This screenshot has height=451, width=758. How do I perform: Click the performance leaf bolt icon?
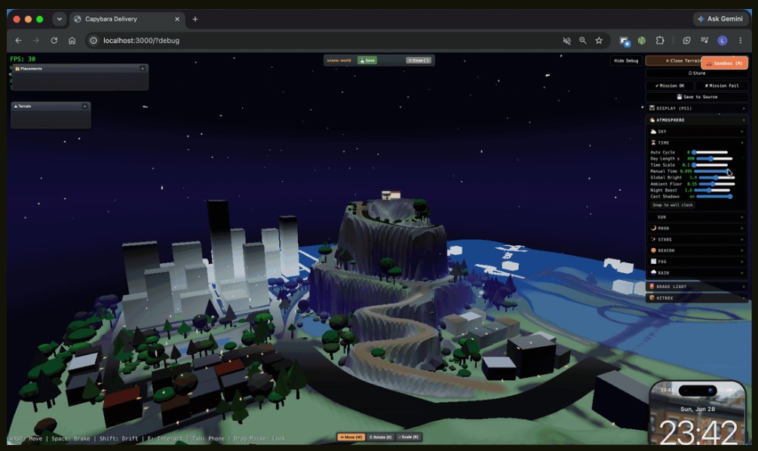click(x=686, y=41)
